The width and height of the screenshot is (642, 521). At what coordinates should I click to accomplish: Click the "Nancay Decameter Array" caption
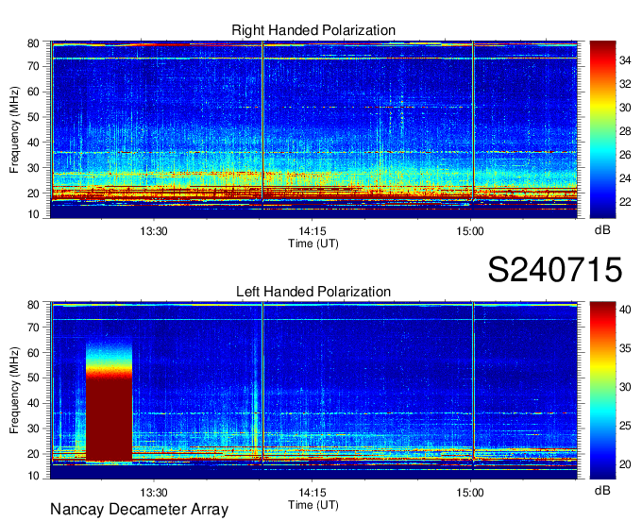139,509
